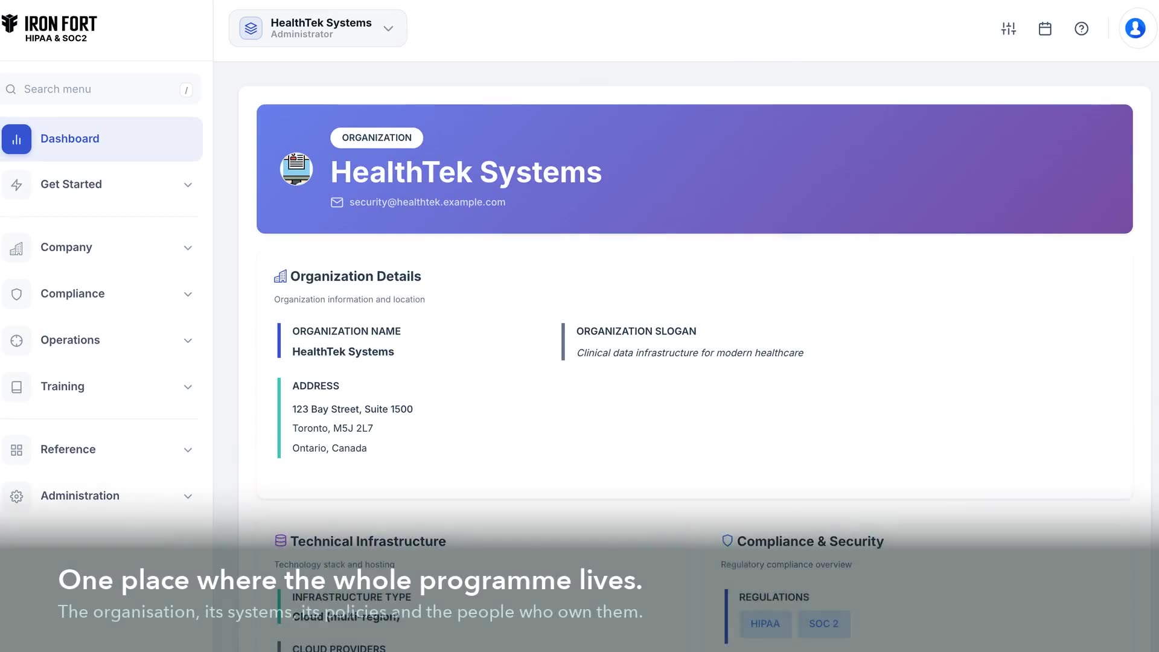Select Operations menu item
Image resolution: width=1159 pixels, height=652 pixels.
coord(101,340)
